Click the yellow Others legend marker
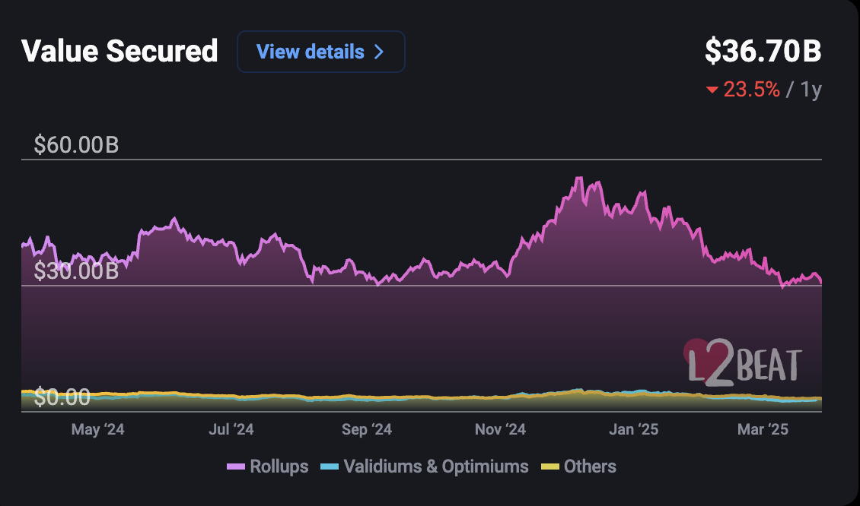The image size is (860, 506). tap(550, 466)
